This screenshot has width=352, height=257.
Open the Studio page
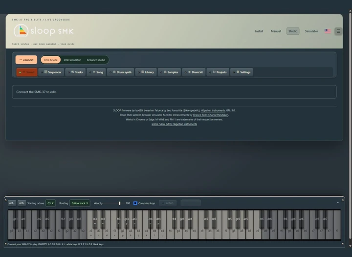[x=293, y=31]
